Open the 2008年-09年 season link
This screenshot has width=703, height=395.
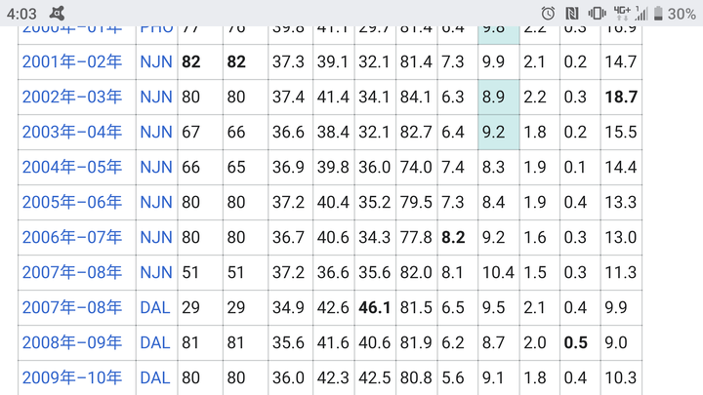[72, 342]
